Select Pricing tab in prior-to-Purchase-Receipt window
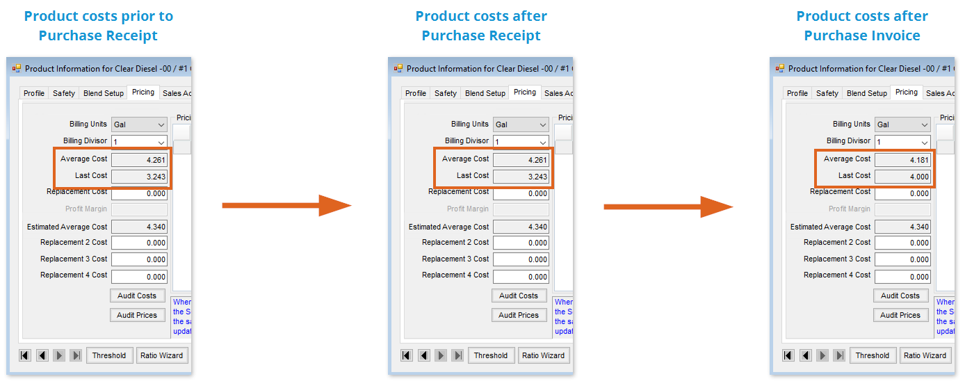The width and height of the screenshot is (965, 388). pos(143,92)
